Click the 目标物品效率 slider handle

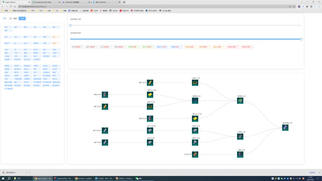tap(301, 39)
